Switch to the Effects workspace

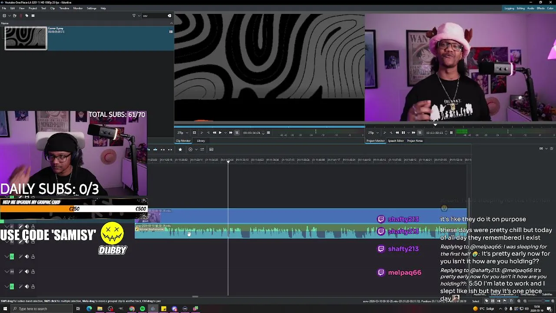click(x=541, y=8)
